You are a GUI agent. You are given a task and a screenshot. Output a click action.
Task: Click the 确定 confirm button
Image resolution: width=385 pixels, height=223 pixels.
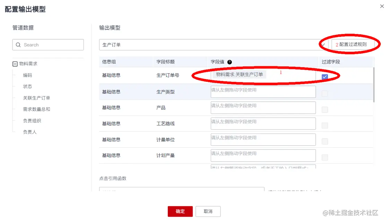tap(180, 212)
